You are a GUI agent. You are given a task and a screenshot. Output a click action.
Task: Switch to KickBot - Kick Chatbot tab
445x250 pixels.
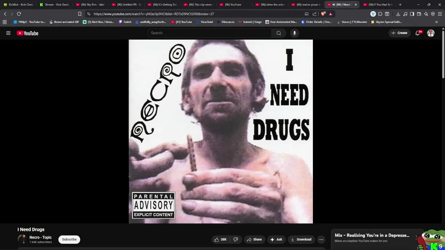[18, 5]
